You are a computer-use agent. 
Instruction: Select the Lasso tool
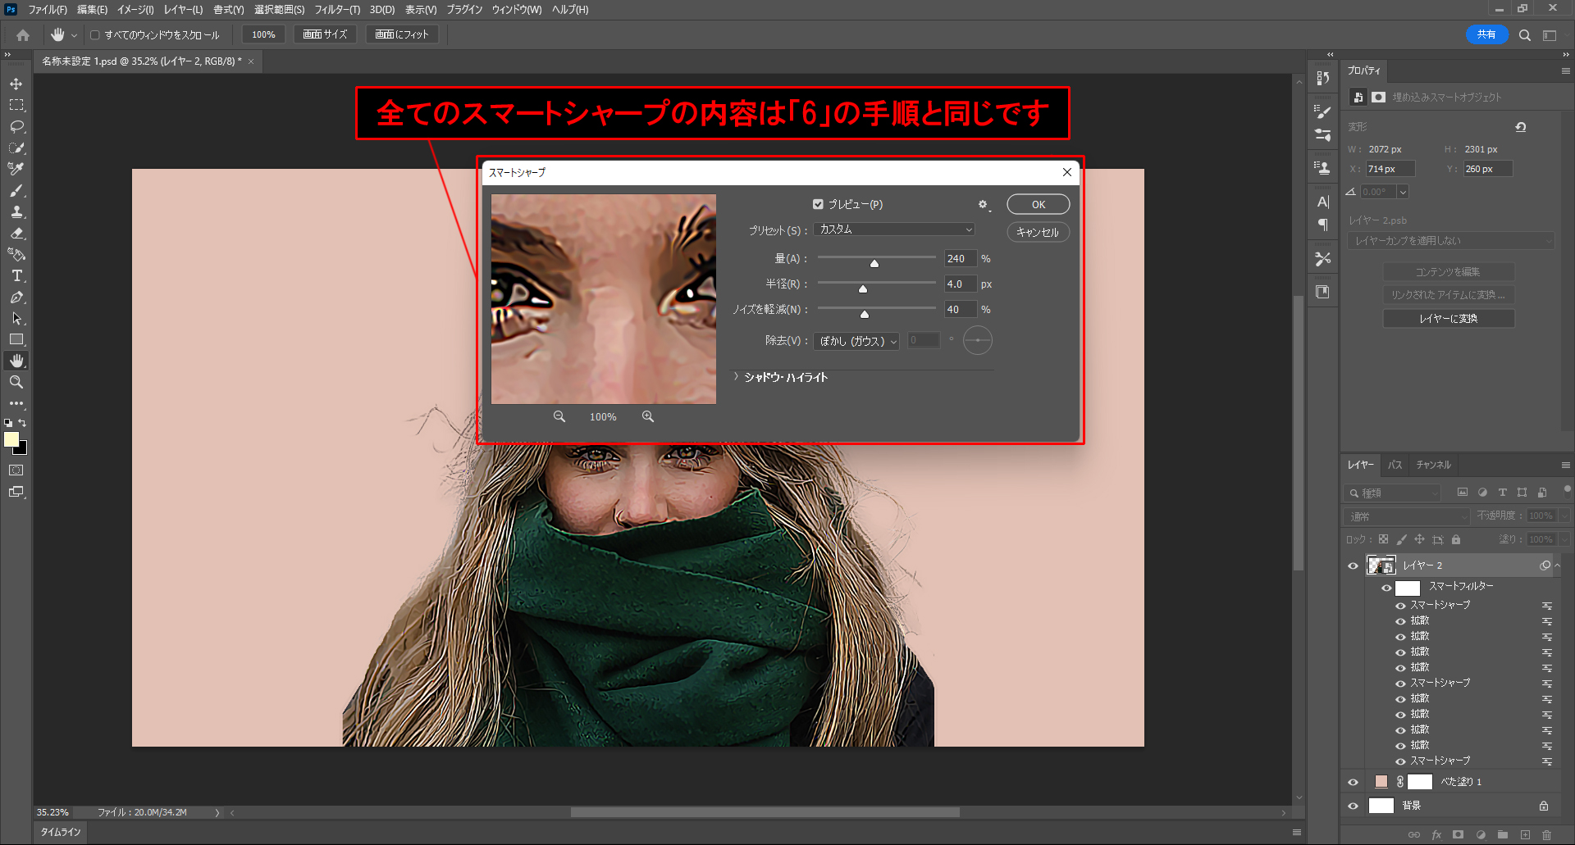pos(16,126)
